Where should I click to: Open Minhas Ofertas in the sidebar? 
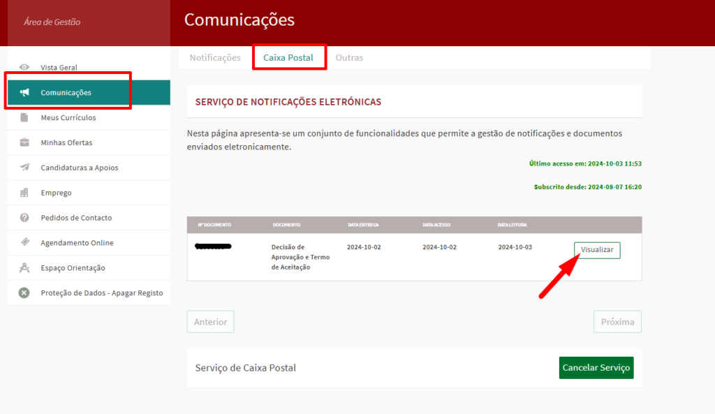[66, 142]
